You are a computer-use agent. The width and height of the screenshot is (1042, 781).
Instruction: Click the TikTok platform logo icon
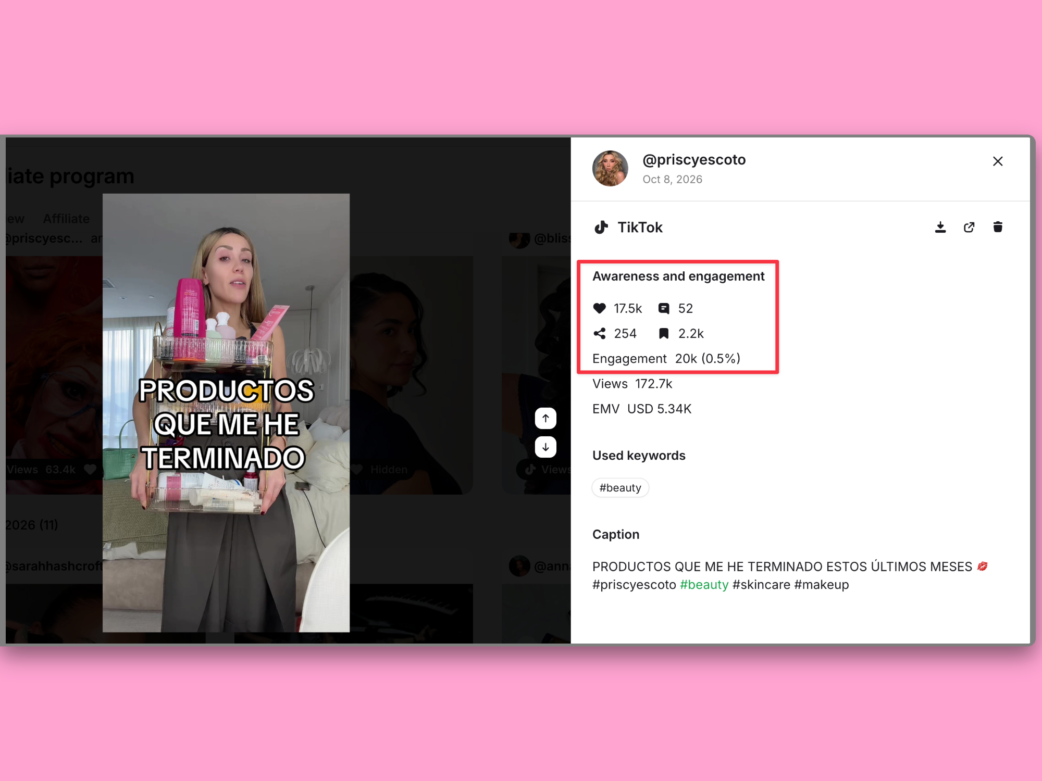tap(601, 228)
